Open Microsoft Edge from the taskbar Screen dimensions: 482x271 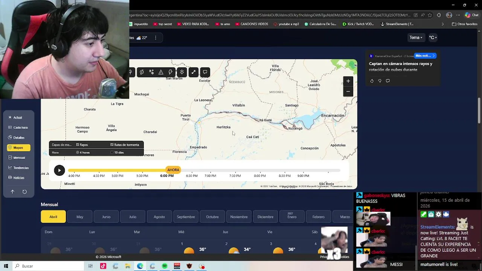[140, 266]
